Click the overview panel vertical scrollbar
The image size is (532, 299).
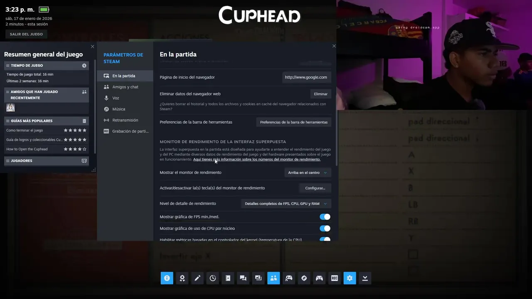click(96, 107)
